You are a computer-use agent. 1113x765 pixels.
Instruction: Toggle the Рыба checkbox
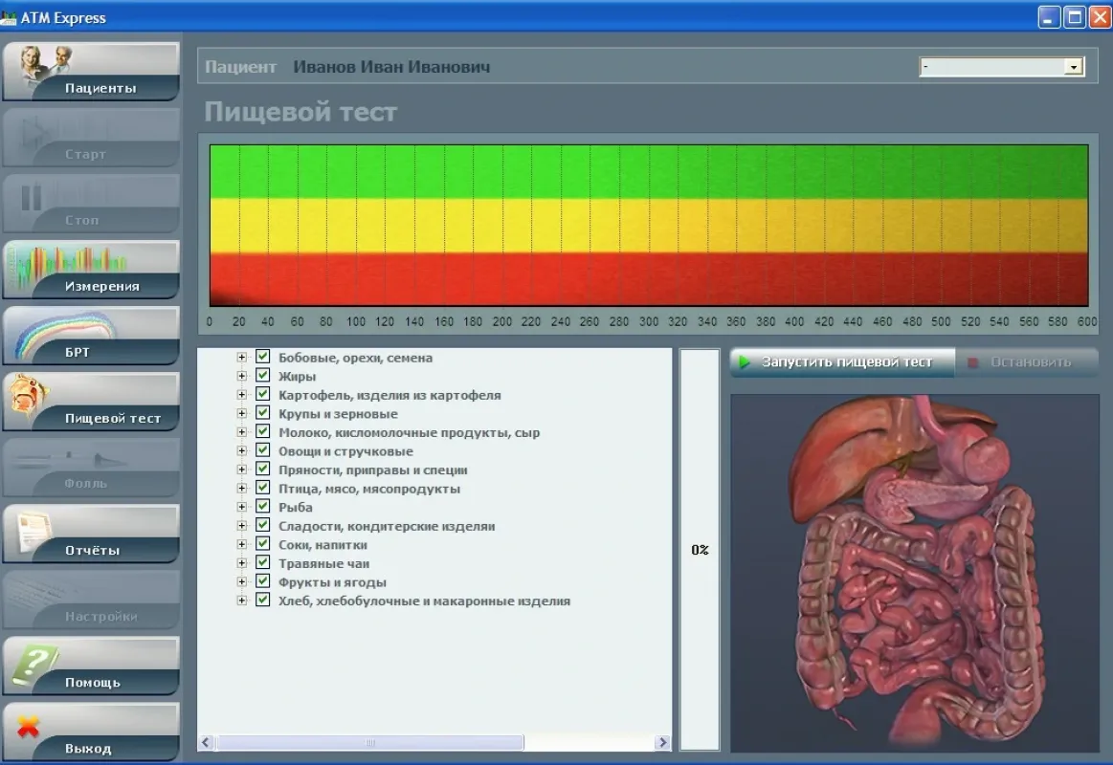tap(263, 507)
